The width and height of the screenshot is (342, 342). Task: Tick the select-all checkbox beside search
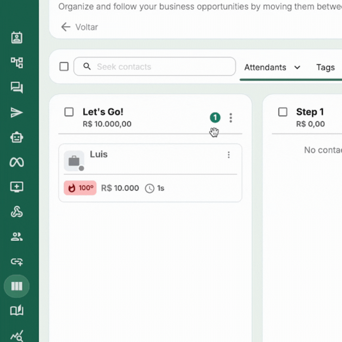pos(64,66)
